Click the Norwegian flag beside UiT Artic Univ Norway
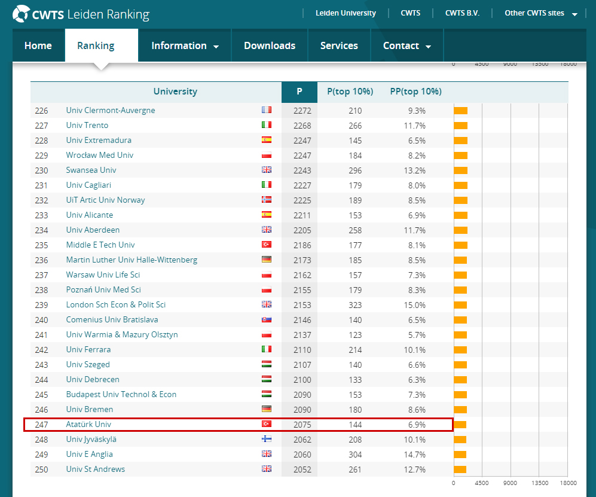 [x=267, y=200]
